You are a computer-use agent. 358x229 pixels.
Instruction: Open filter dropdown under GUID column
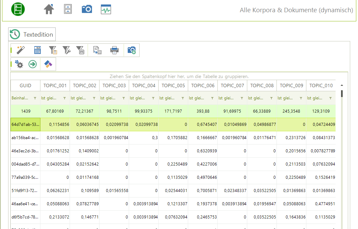point(35,98)
